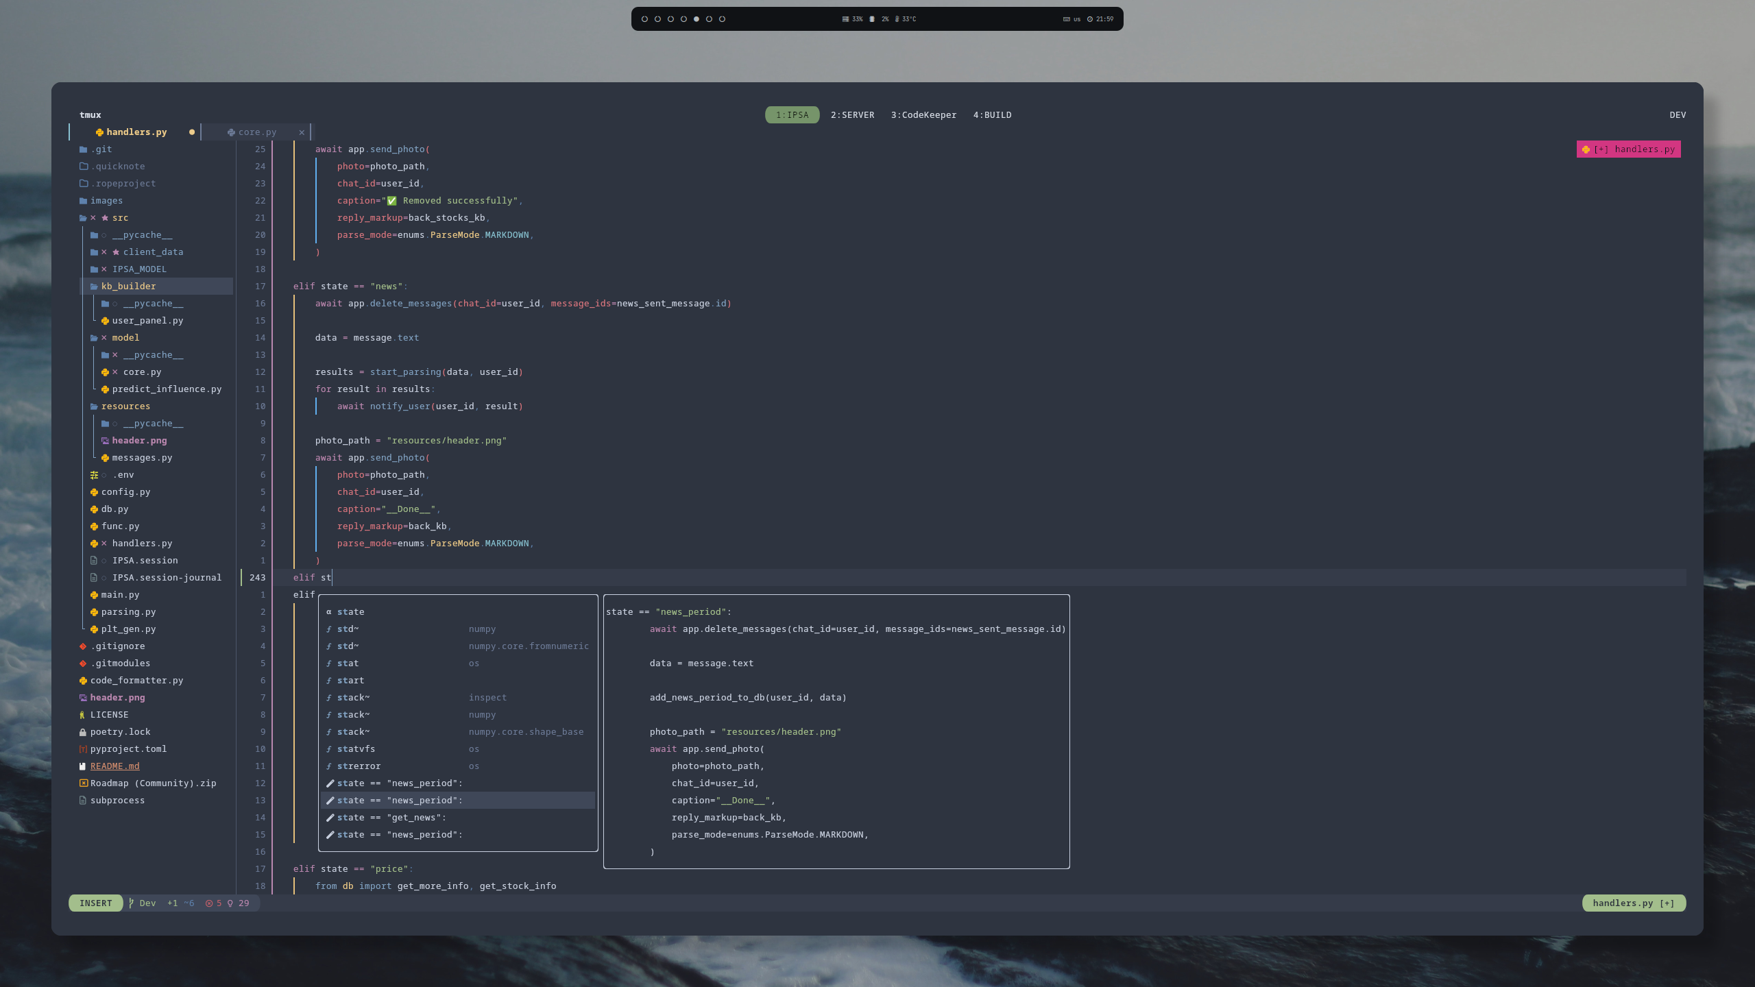Expand the IPSA_MODEL folder
This screenshot has height=987, width=1755.
tap(128, 269)
